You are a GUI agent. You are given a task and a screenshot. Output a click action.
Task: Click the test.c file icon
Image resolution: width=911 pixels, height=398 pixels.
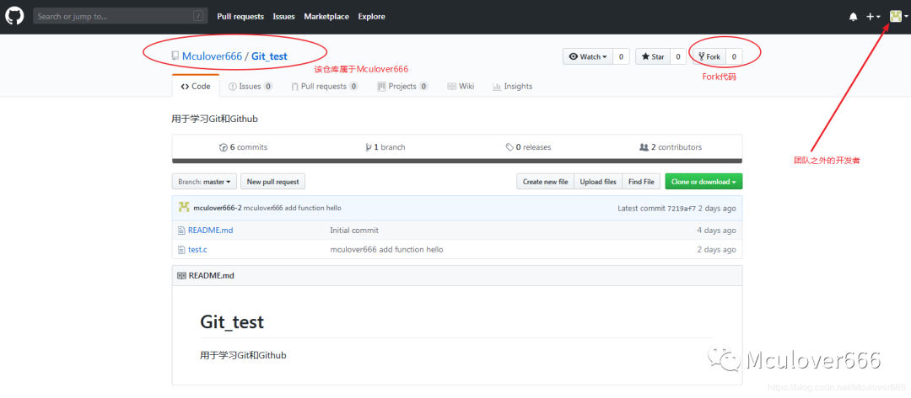tap(181, 249)
